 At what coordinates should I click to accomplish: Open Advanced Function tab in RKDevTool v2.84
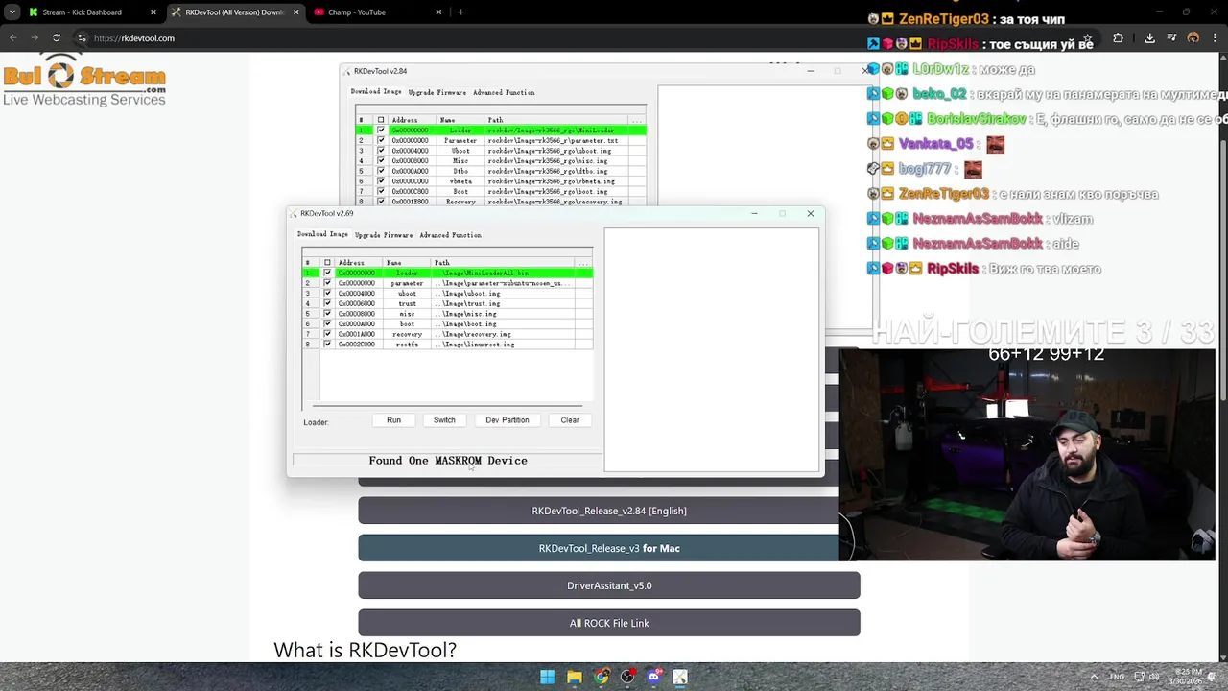[x=504, y=93]
